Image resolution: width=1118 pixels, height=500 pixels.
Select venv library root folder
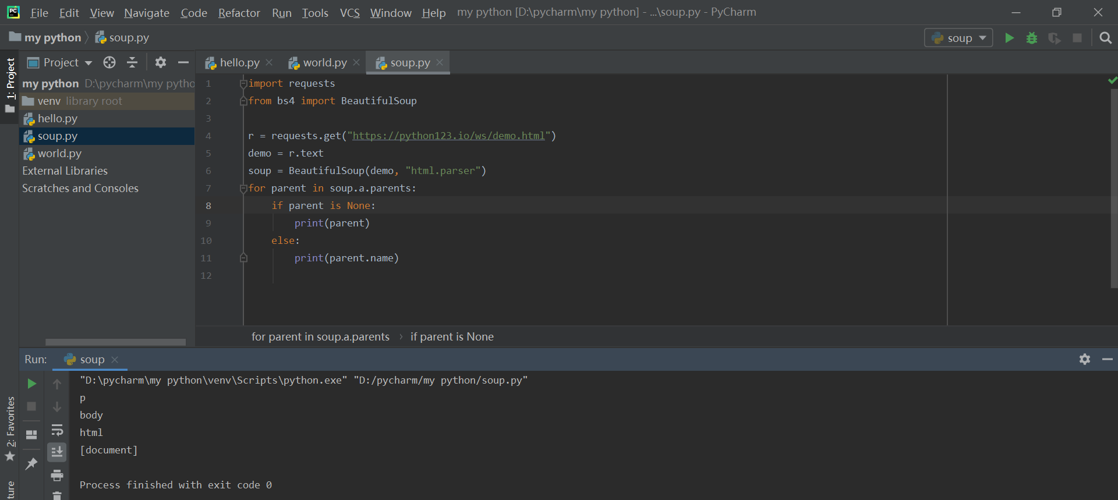[x=107, y=101]
